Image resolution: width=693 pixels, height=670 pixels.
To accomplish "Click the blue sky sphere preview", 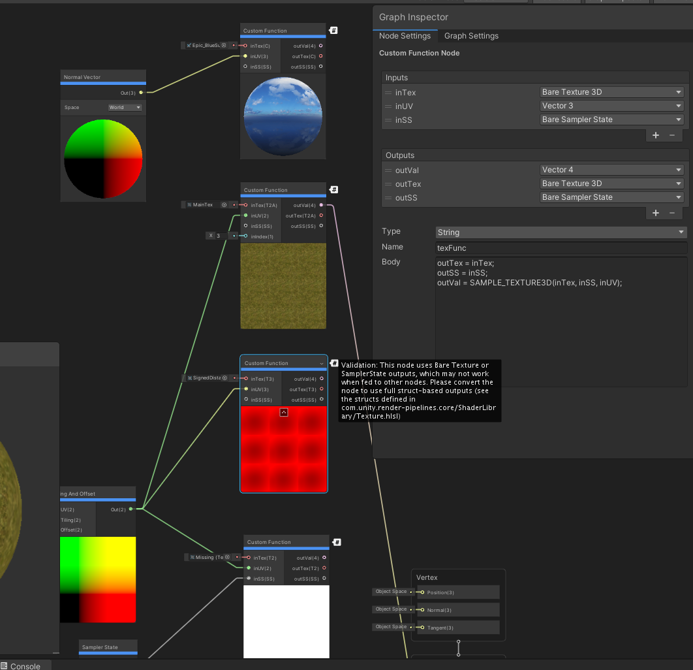I will point(283,116).
